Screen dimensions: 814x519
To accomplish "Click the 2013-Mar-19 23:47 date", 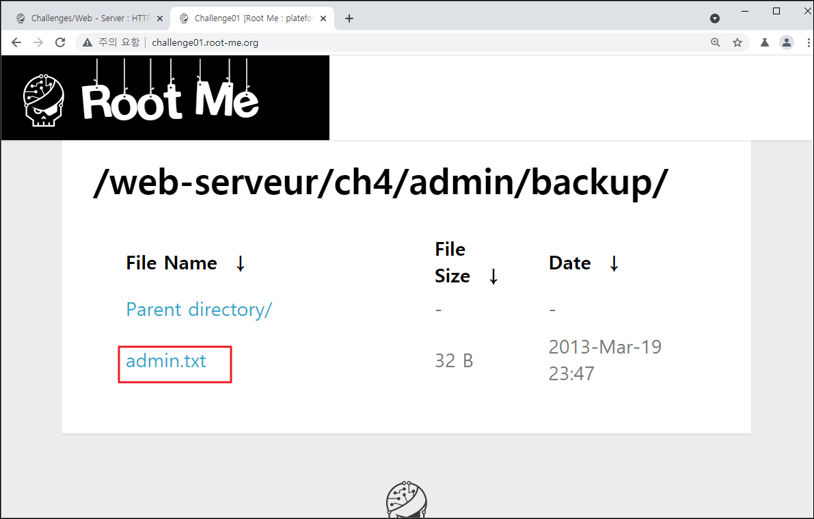I will [606, 360].
